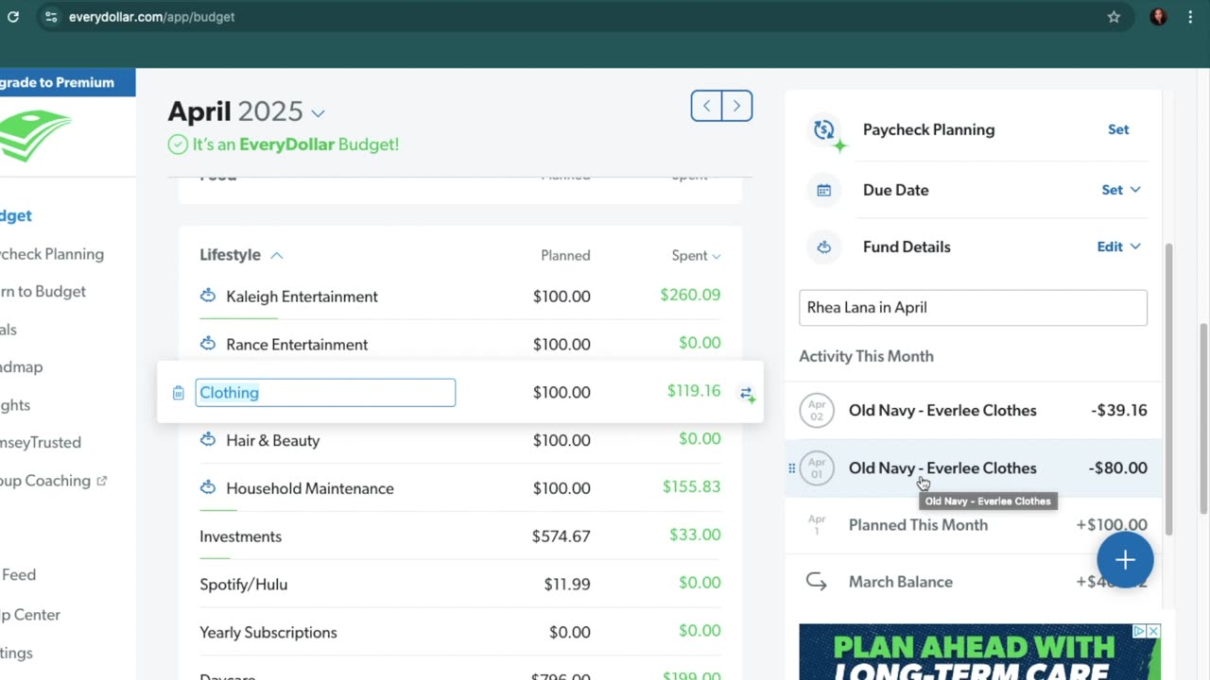Click the Fund Details piggy icon
The image size is (1210, 680).
pos(824,246)
